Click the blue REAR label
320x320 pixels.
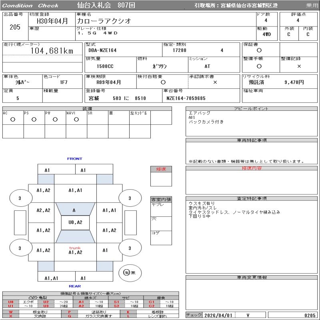point(75,286)
